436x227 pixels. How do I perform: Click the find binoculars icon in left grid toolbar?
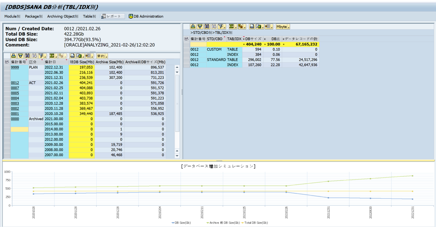[27, 56]
